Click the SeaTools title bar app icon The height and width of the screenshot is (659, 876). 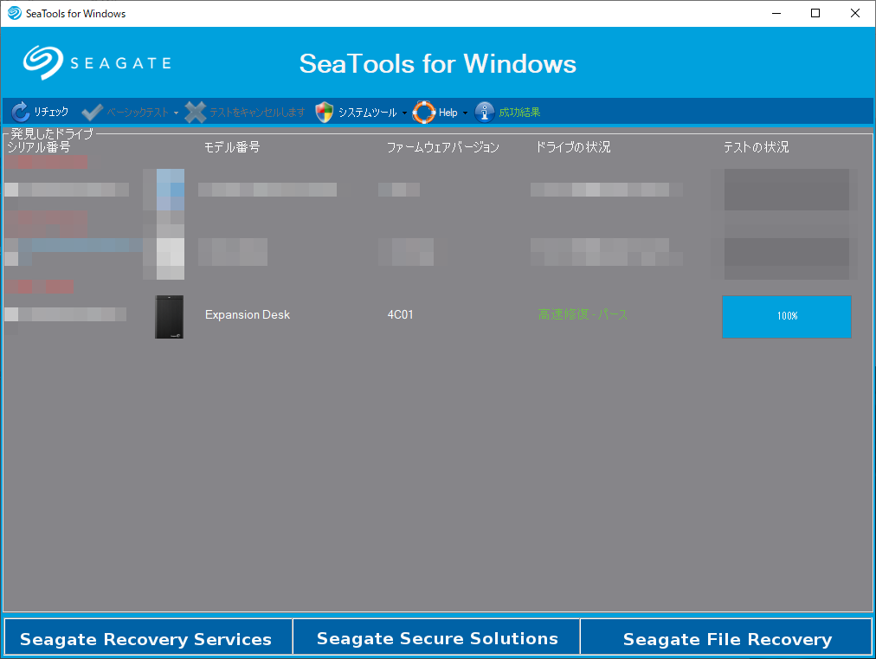pyautogui.click(x=15, y=13)
